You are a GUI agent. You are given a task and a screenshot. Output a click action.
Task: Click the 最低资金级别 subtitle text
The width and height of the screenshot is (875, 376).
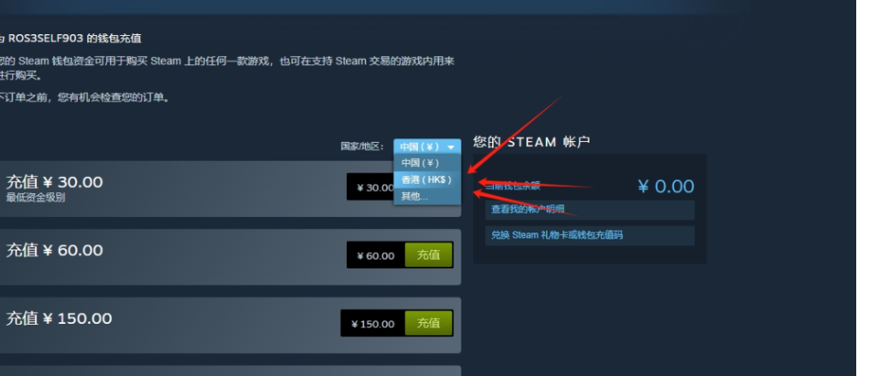(35, 197)
